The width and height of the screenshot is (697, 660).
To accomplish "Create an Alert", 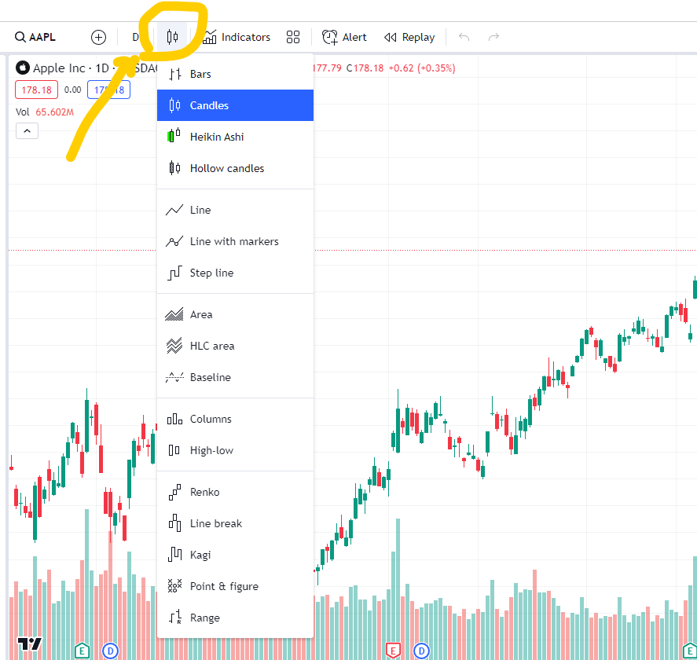I will point(344,38).
